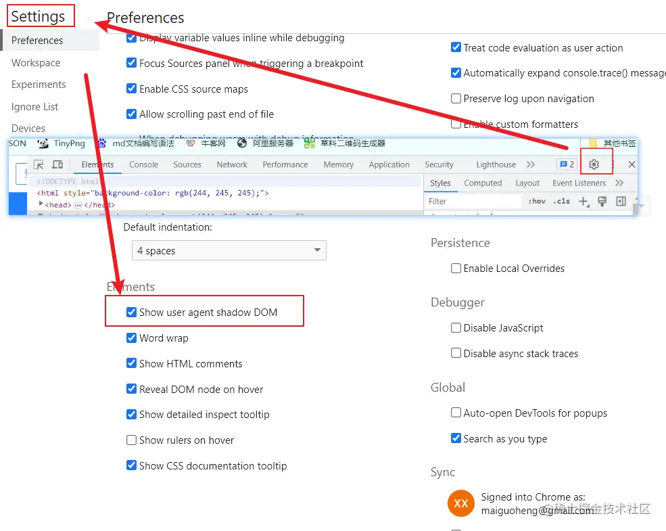Open the 其他书签 bookmarks folder
666x531 pixels.
coord(613,143)
